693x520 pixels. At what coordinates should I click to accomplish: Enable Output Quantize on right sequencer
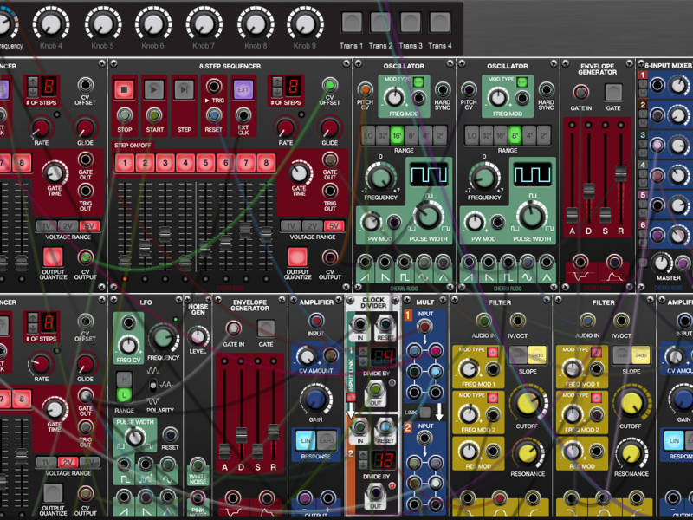(x=297, y=257)
